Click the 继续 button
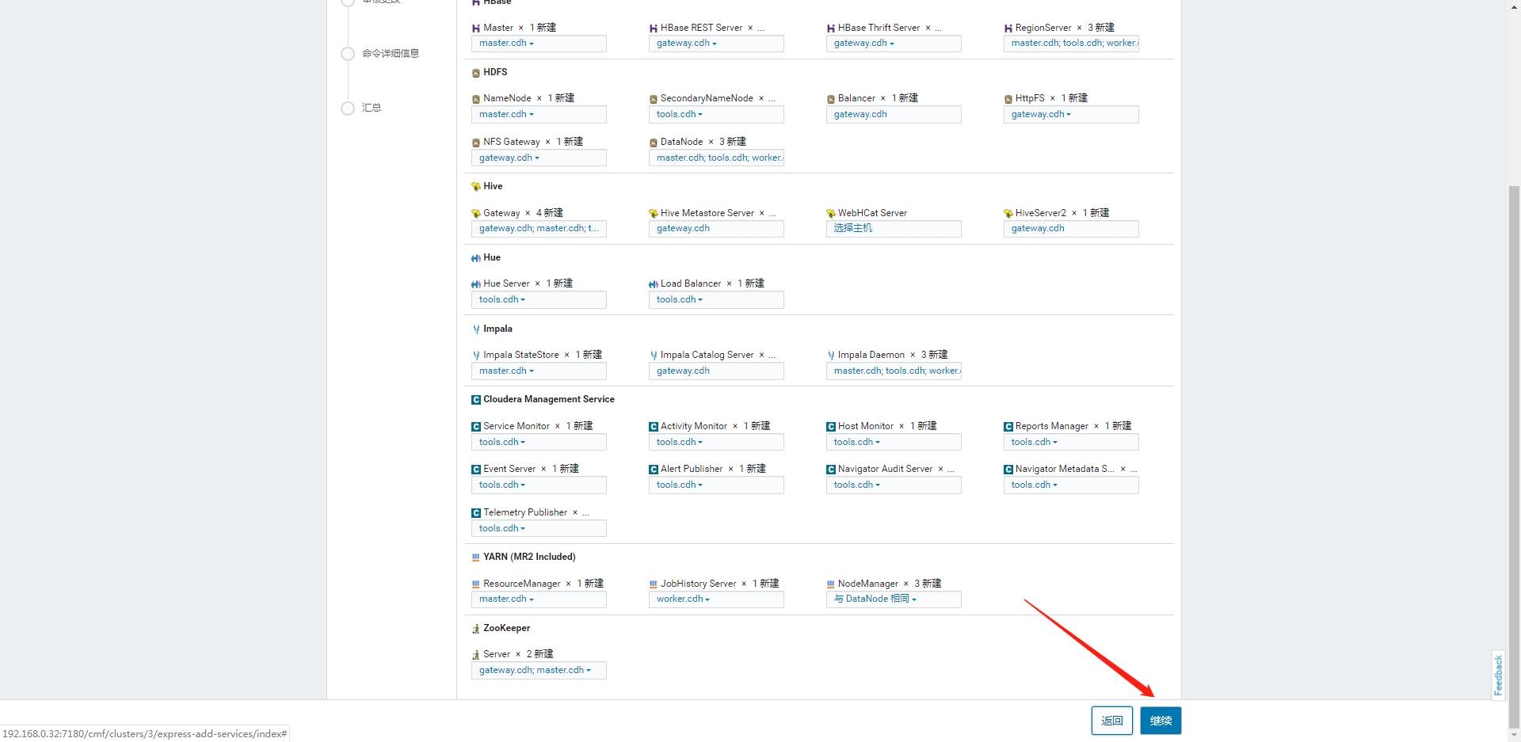 pyautogui.click(x=1161, y=721)
